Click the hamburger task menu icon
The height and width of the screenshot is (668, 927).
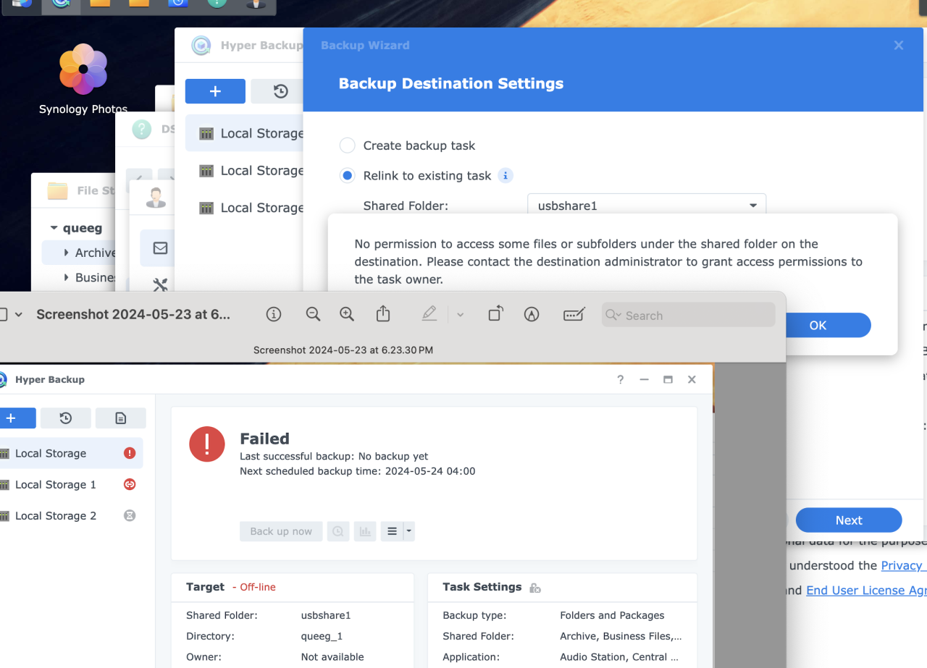(x=392, y=531)
